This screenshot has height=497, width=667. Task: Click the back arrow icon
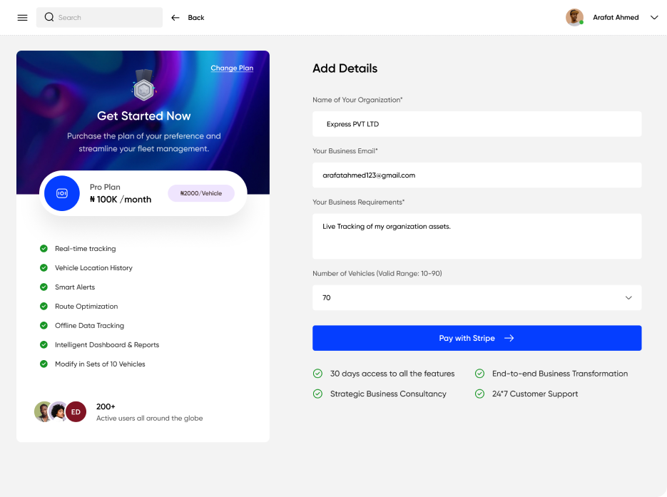175,17
